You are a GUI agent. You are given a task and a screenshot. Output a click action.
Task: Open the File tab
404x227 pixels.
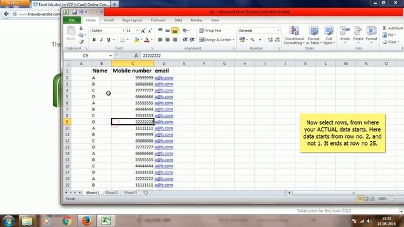[72, 20]
